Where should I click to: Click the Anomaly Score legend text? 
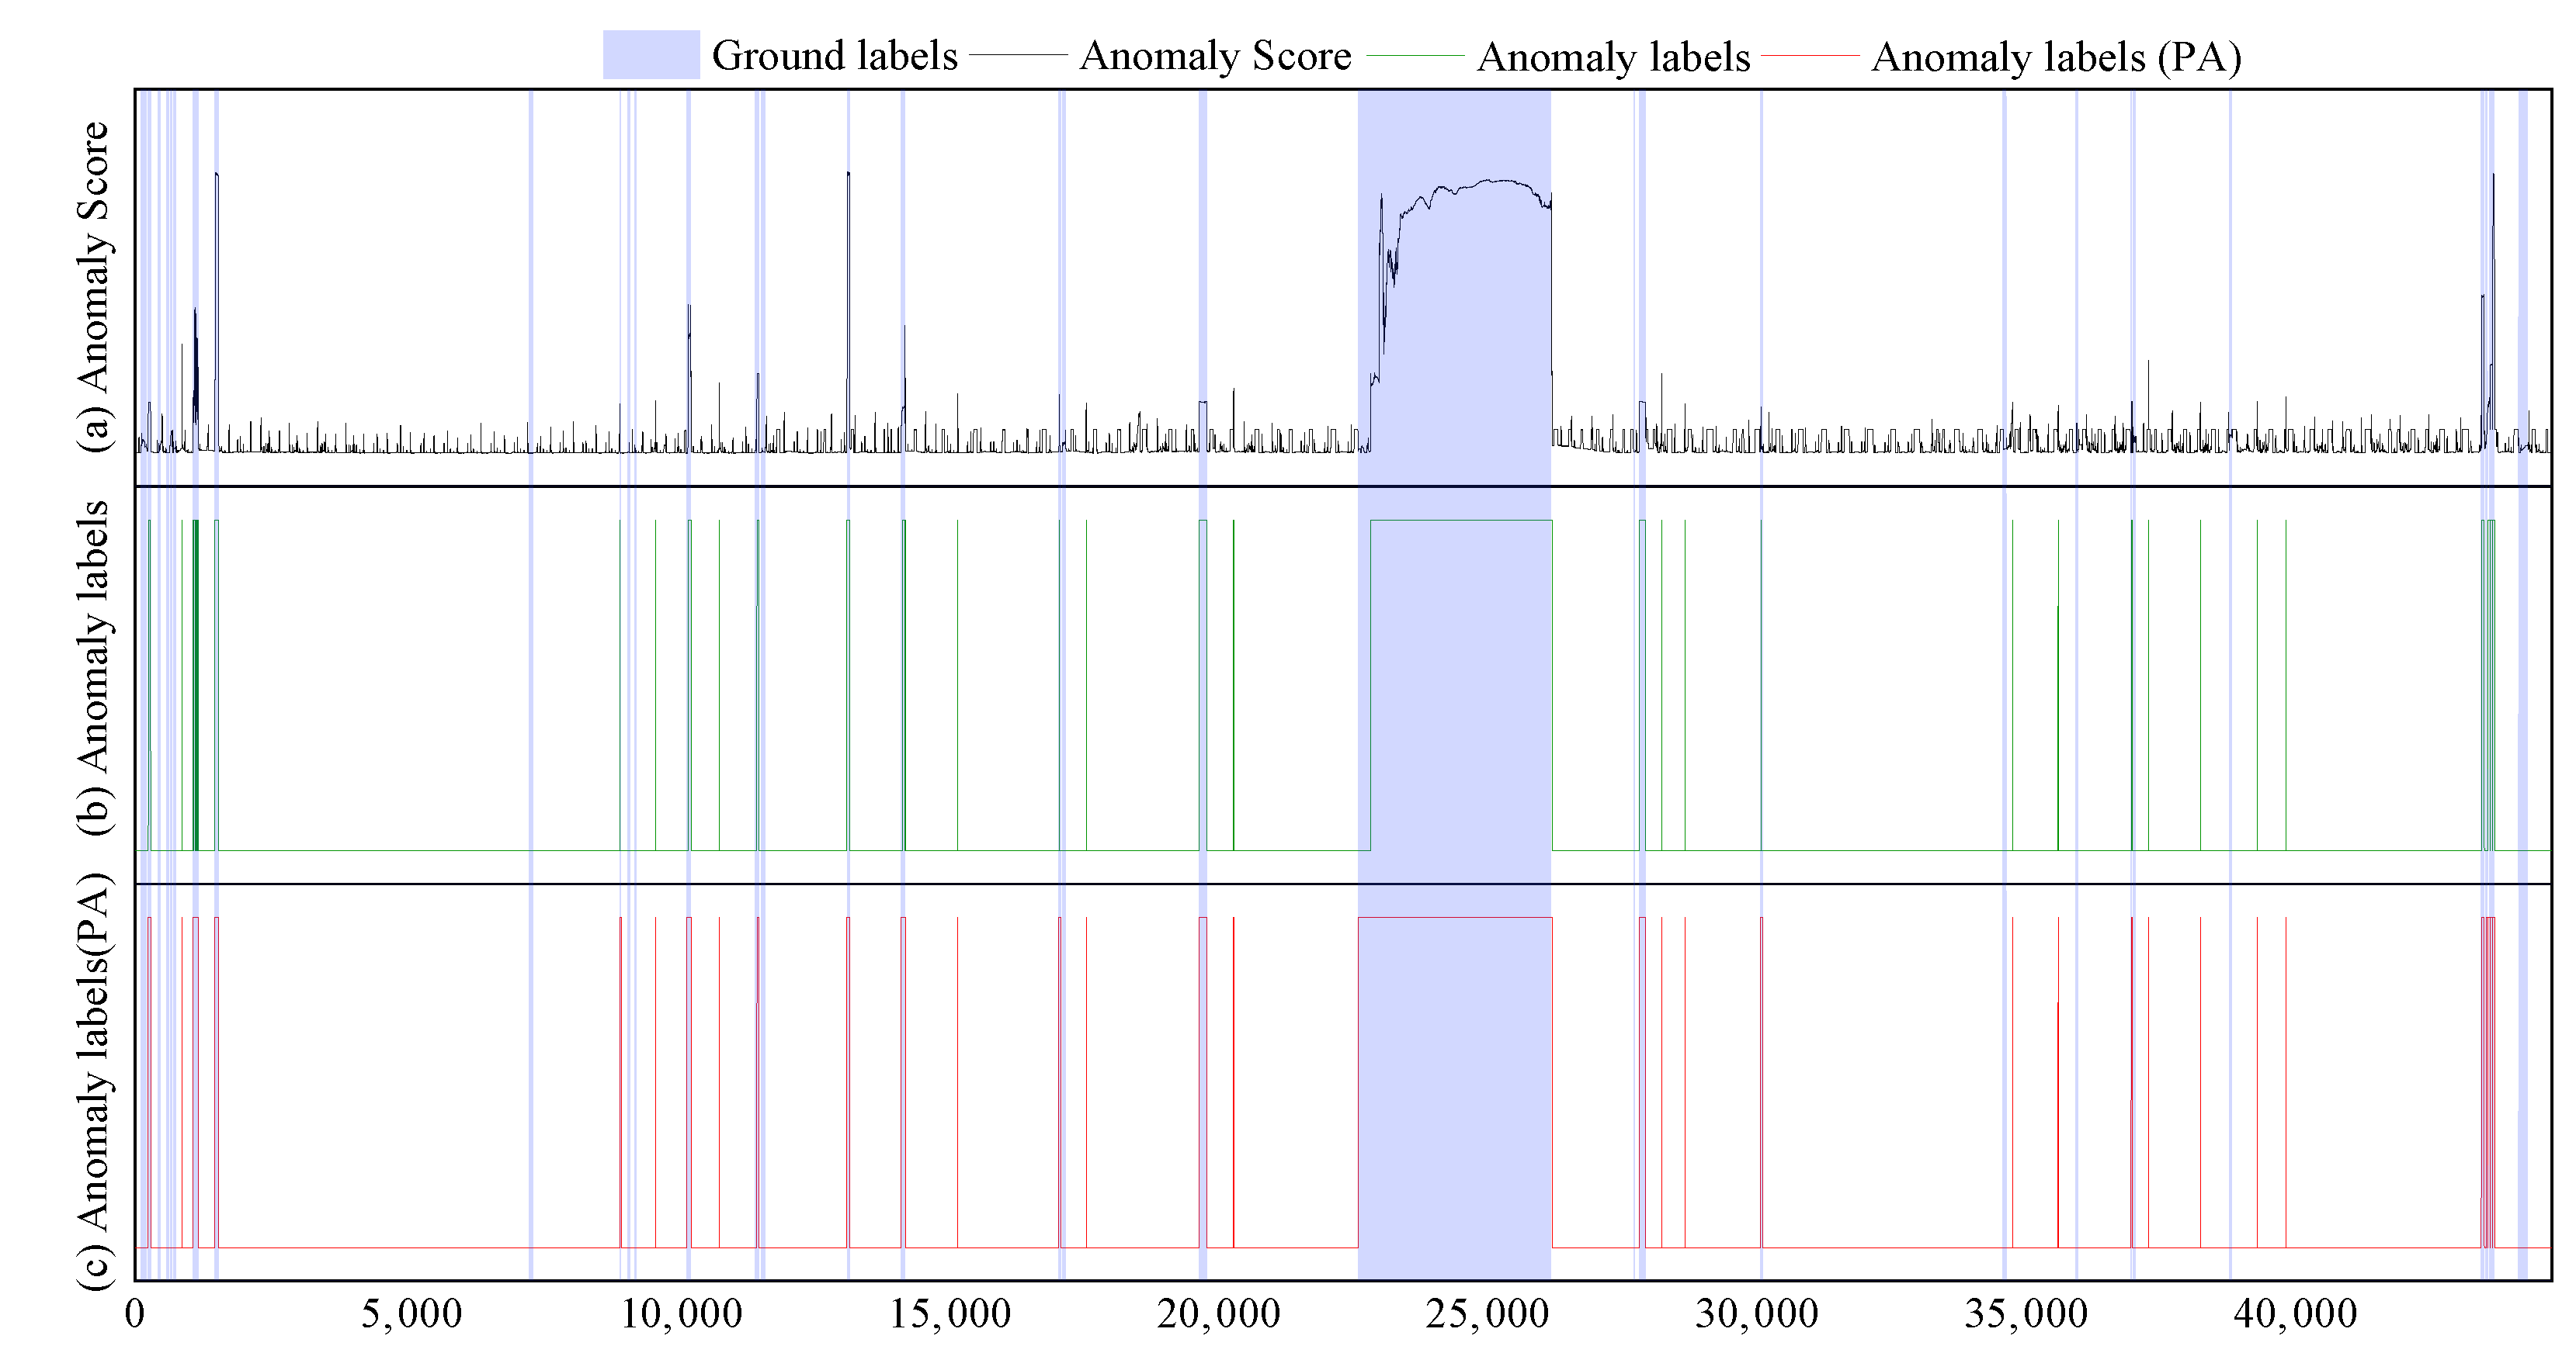[1215, 56]
